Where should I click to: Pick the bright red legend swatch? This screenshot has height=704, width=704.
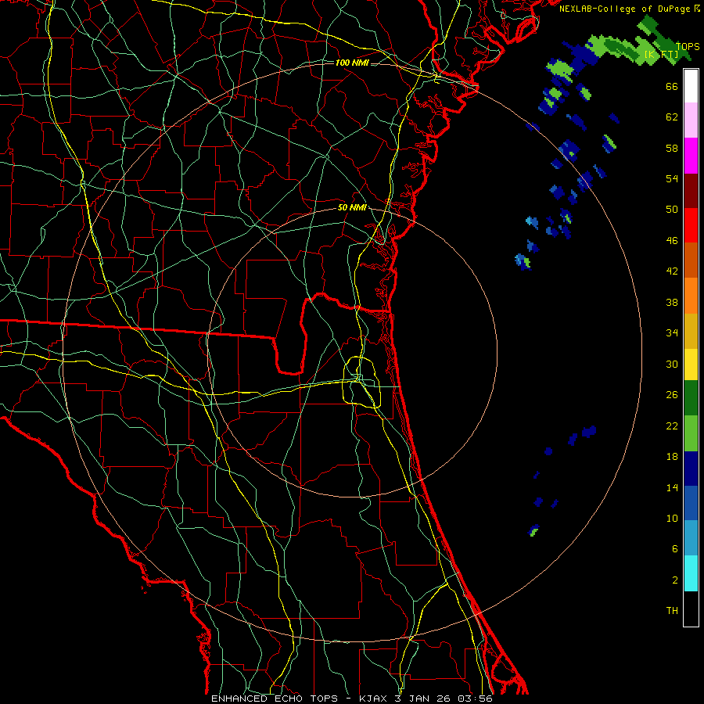click(691, 225)
